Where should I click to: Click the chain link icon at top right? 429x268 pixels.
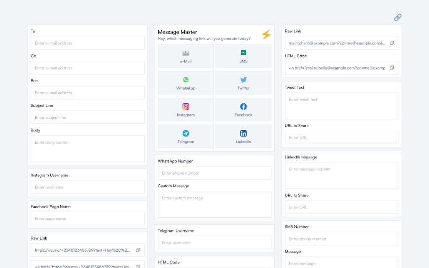point(398,18)
